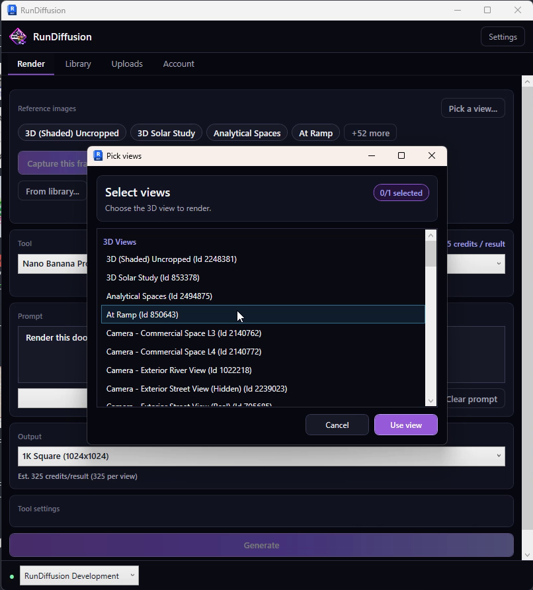Select At Ramp (Id 850643) row

[x=263, y=314]
